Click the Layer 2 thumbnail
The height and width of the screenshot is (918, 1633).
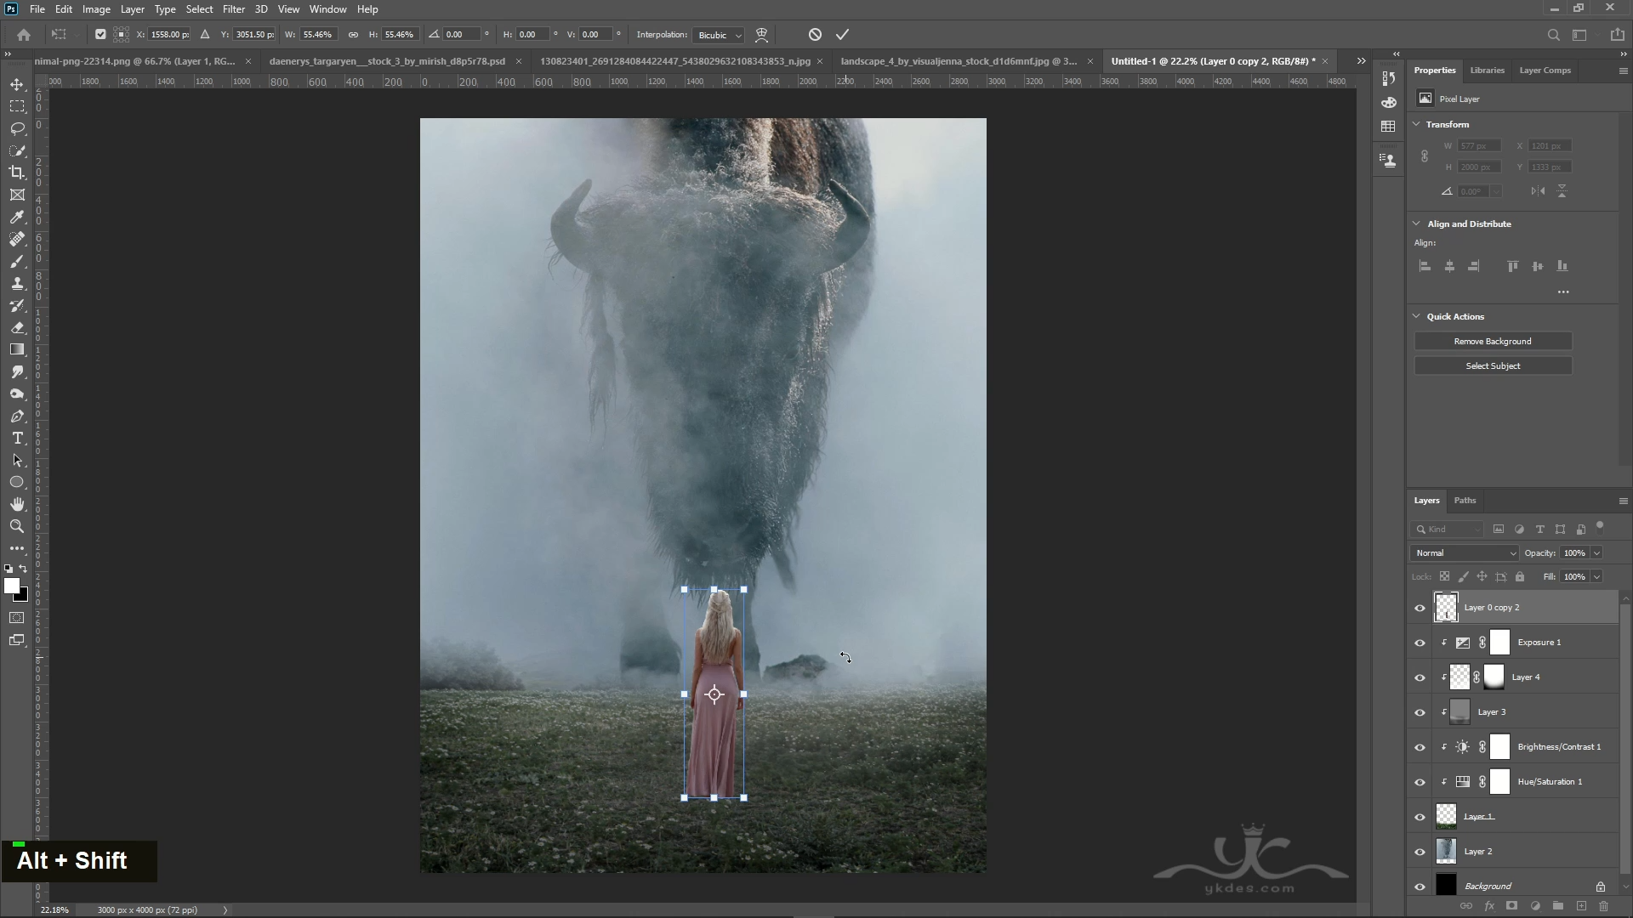[x=1446, y=852]
